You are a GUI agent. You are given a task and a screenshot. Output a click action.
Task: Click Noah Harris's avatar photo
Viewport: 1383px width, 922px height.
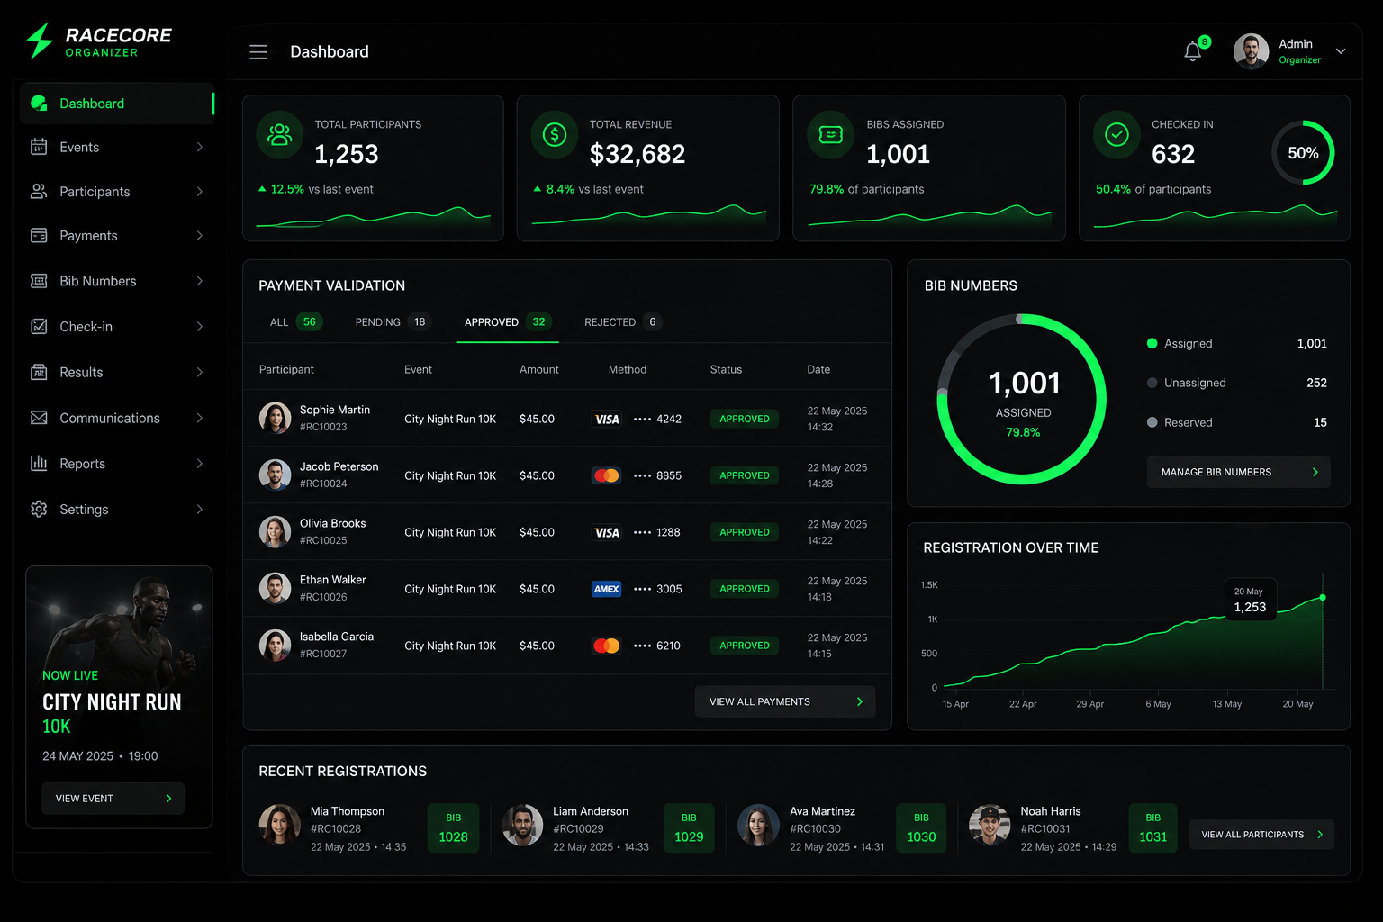(990, 825)
